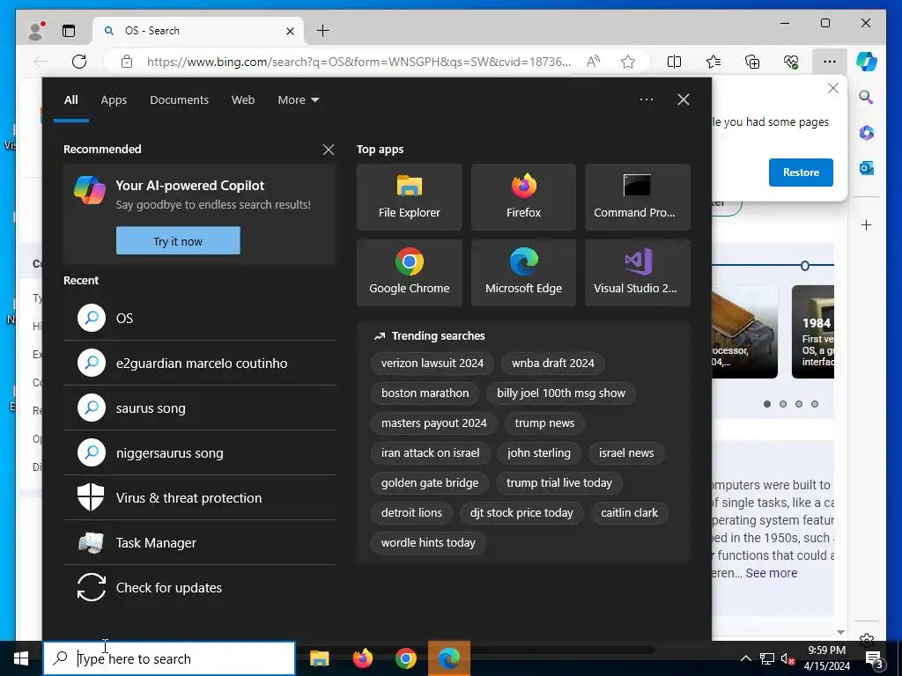Open File Explorer from Top apps
The image size is (902, 676).
point(409,197)
